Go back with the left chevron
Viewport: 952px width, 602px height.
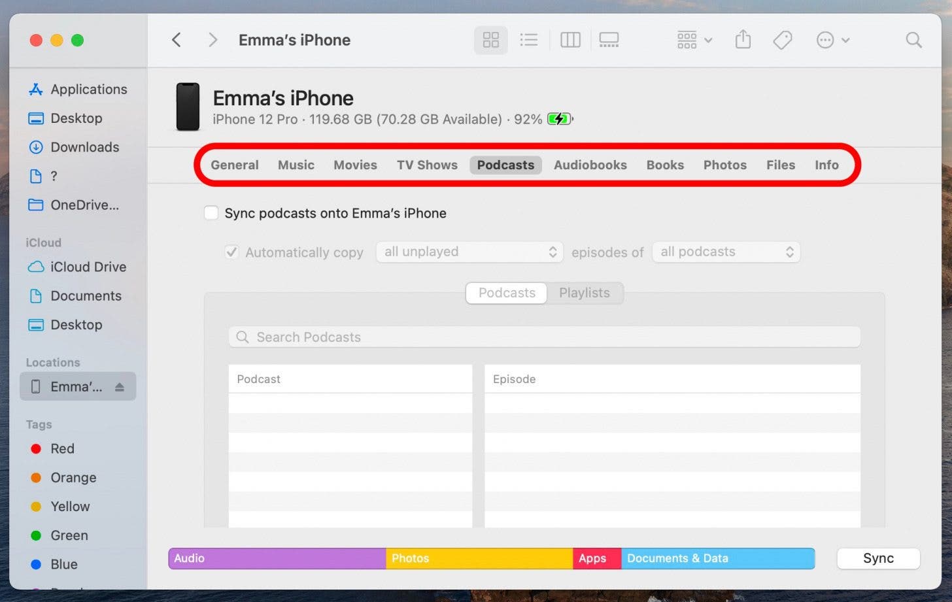click(x=177, y=40)
